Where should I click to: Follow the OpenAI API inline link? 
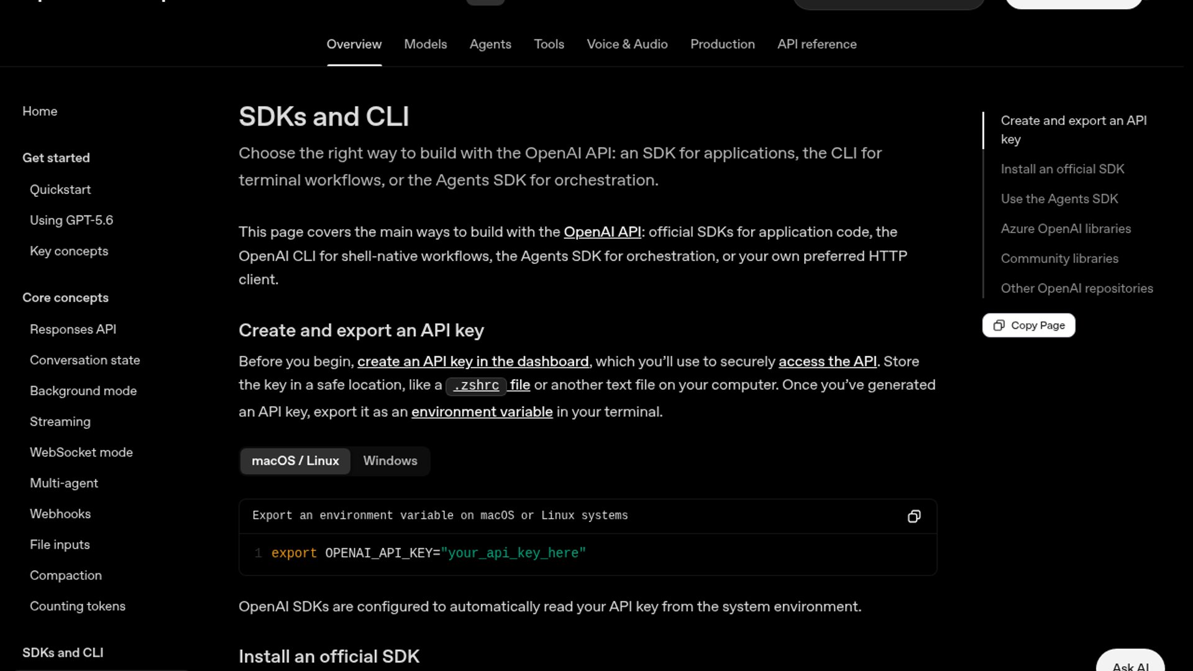(602, 232)
